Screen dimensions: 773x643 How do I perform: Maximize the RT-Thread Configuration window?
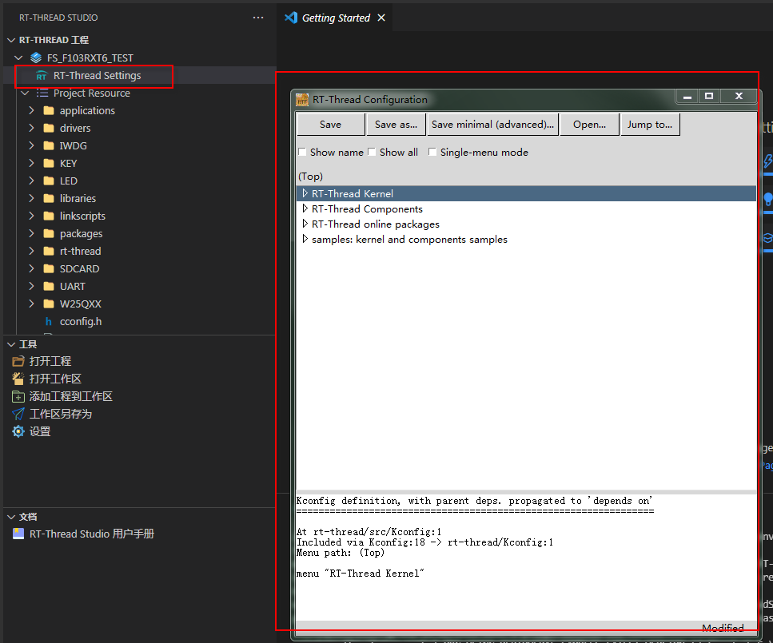pyautogui.click(x=709, y=96)
